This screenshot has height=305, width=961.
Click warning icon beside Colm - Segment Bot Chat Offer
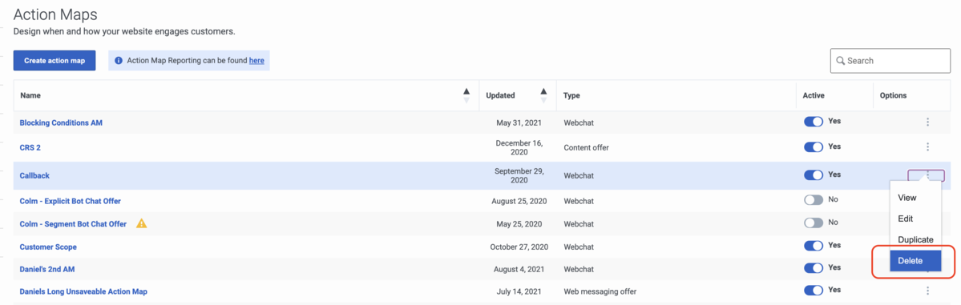[x=142, y=223]
